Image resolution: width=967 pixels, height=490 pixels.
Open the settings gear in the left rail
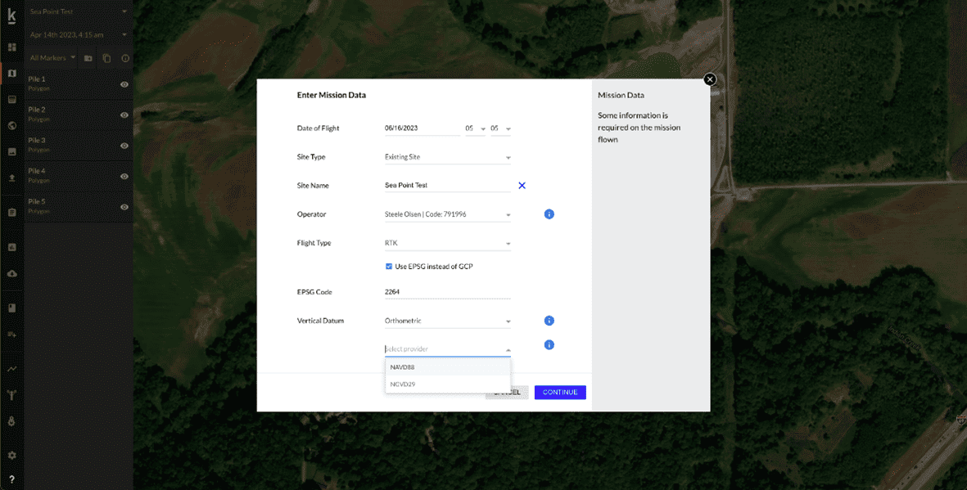[x=11, y=454]
